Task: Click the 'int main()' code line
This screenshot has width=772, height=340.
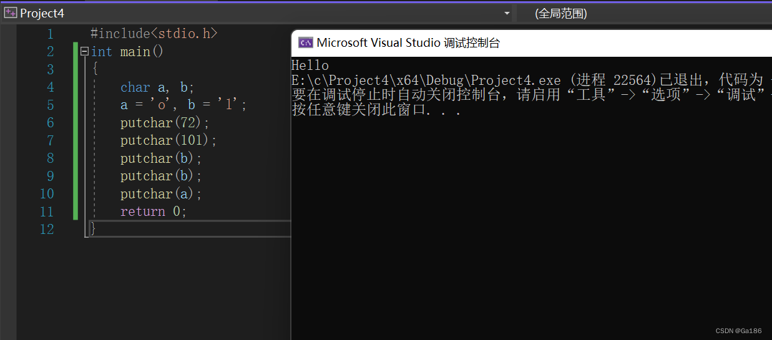Action: 127,52
